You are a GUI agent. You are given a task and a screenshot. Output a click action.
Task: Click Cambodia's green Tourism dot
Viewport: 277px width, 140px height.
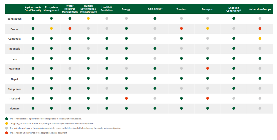click(181, 38)
